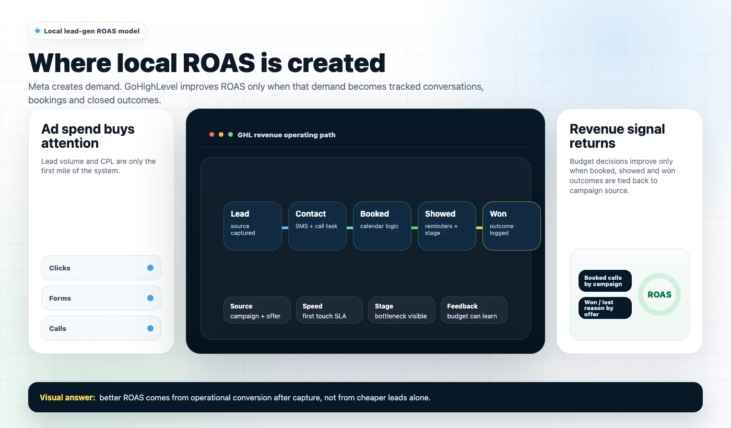Click the green window dot in GHL panel

[x=230, y=135]
